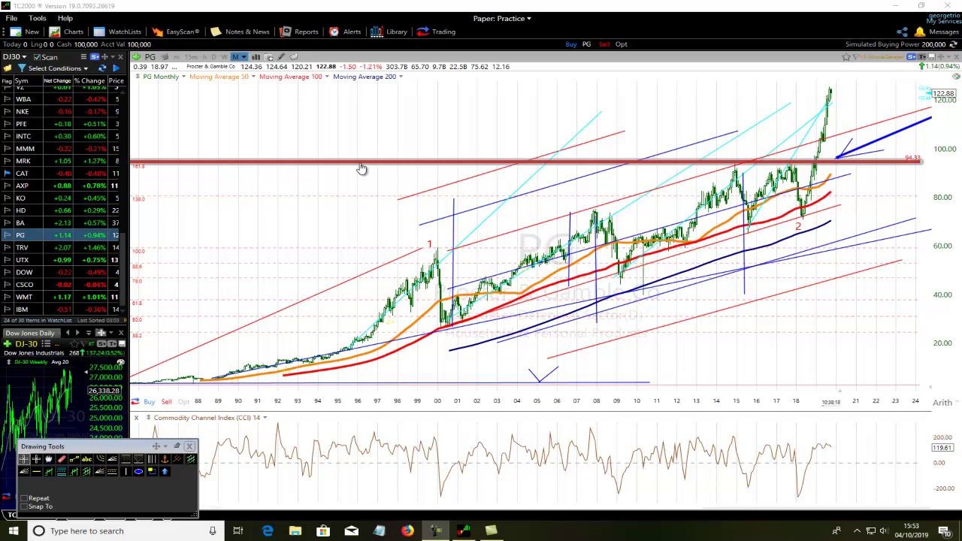The height and width of the screenshot is (541, 962).
Task: Pin the Drawing Tools panel
Action: 177,446
